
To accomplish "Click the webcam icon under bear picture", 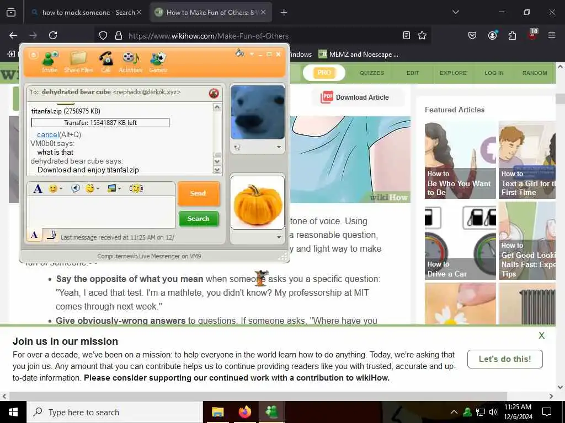I will [237, 147].
